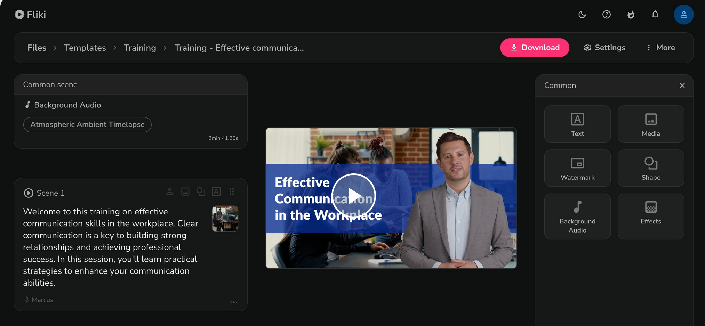The height and width of the screenshot is (326, 705).
Task: Select Scene 1 media thumbnail
Action: click(225, 219)
